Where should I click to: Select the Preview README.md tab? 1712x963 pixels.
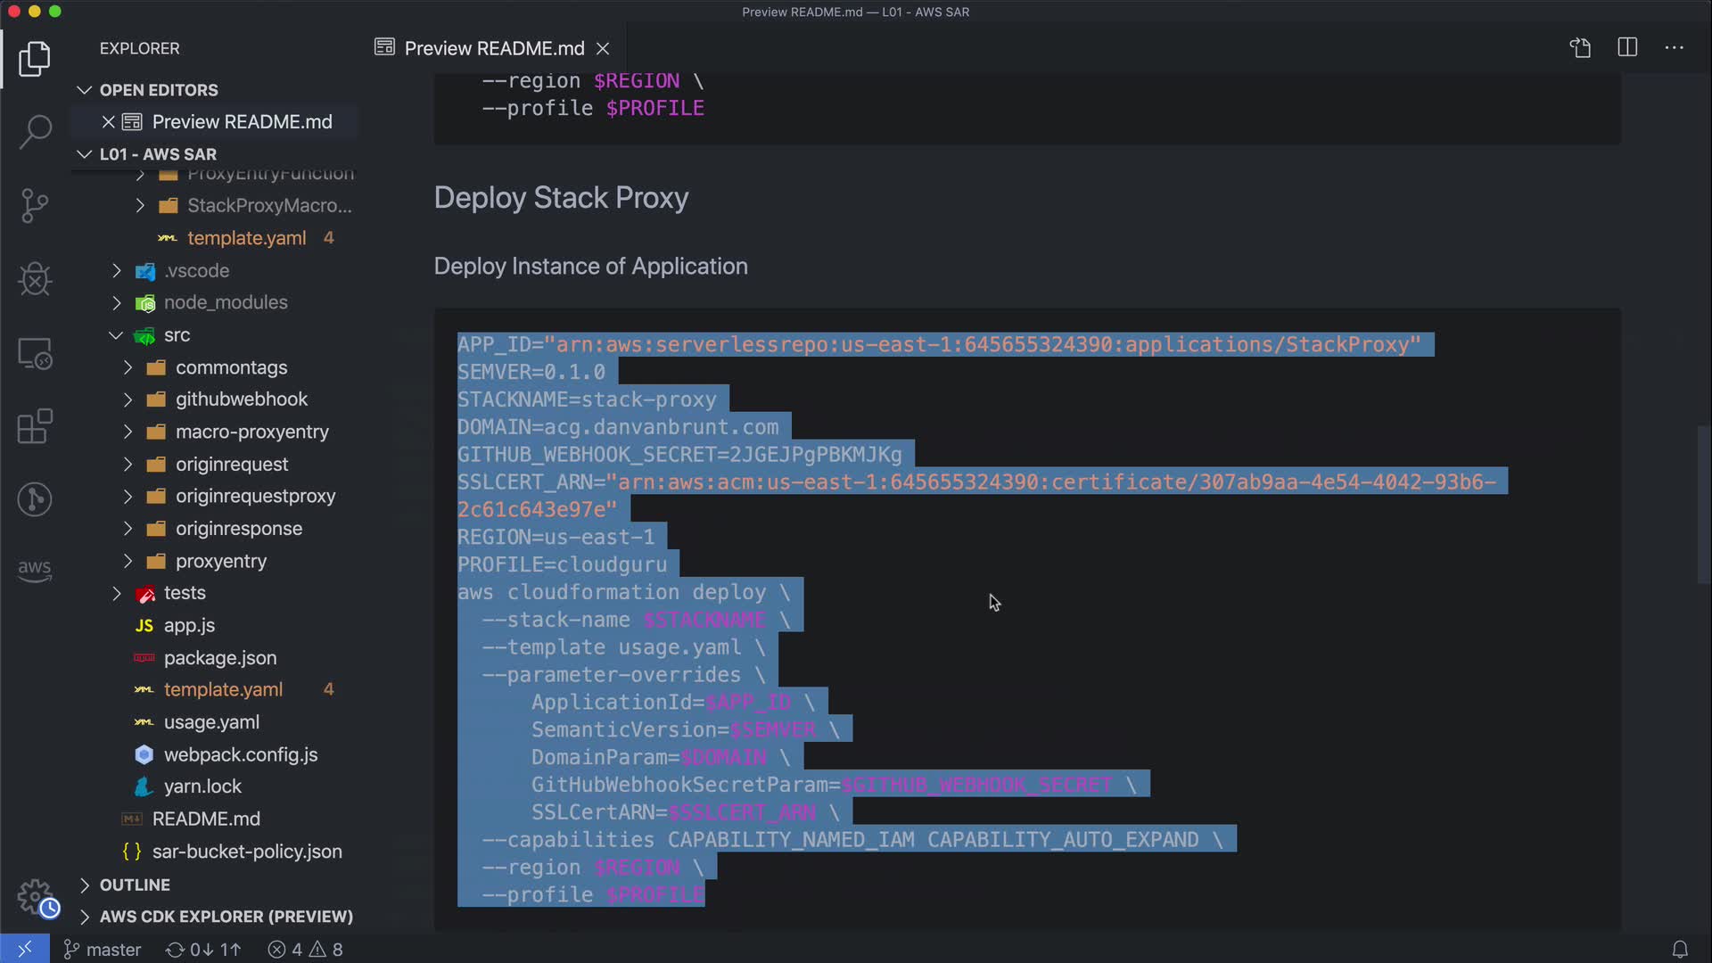493,48
